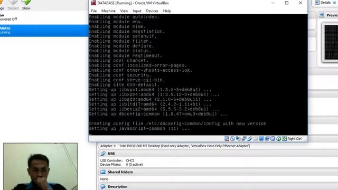Click the hard disk activity status icon

(227, 139)
